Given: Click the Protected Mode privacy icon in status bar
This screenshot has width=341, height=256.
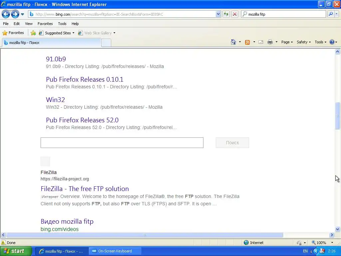Looking at the screenshot, I should coord(299,243).
